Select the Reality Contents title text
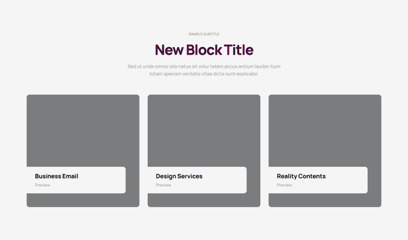 301,176
